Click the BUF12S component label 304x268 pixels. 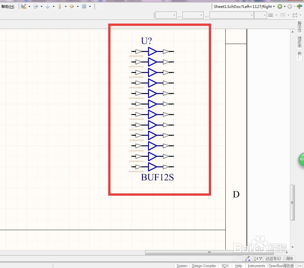tap(157, 177)
